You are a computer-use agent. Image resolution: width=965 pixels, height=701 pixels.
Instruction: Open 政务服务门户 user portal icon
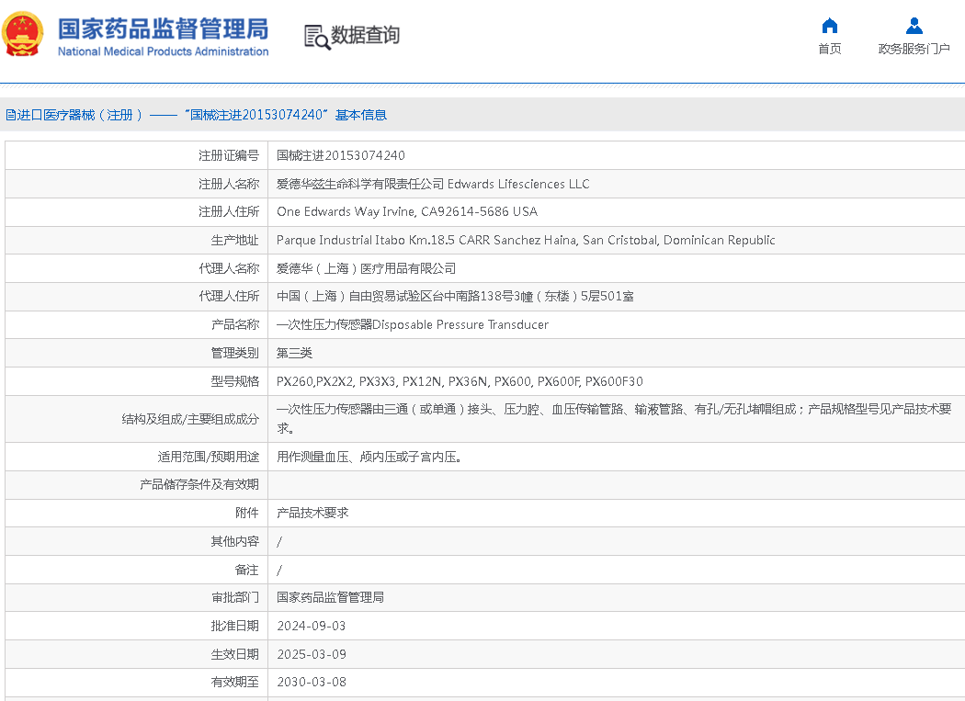point(914,26)
